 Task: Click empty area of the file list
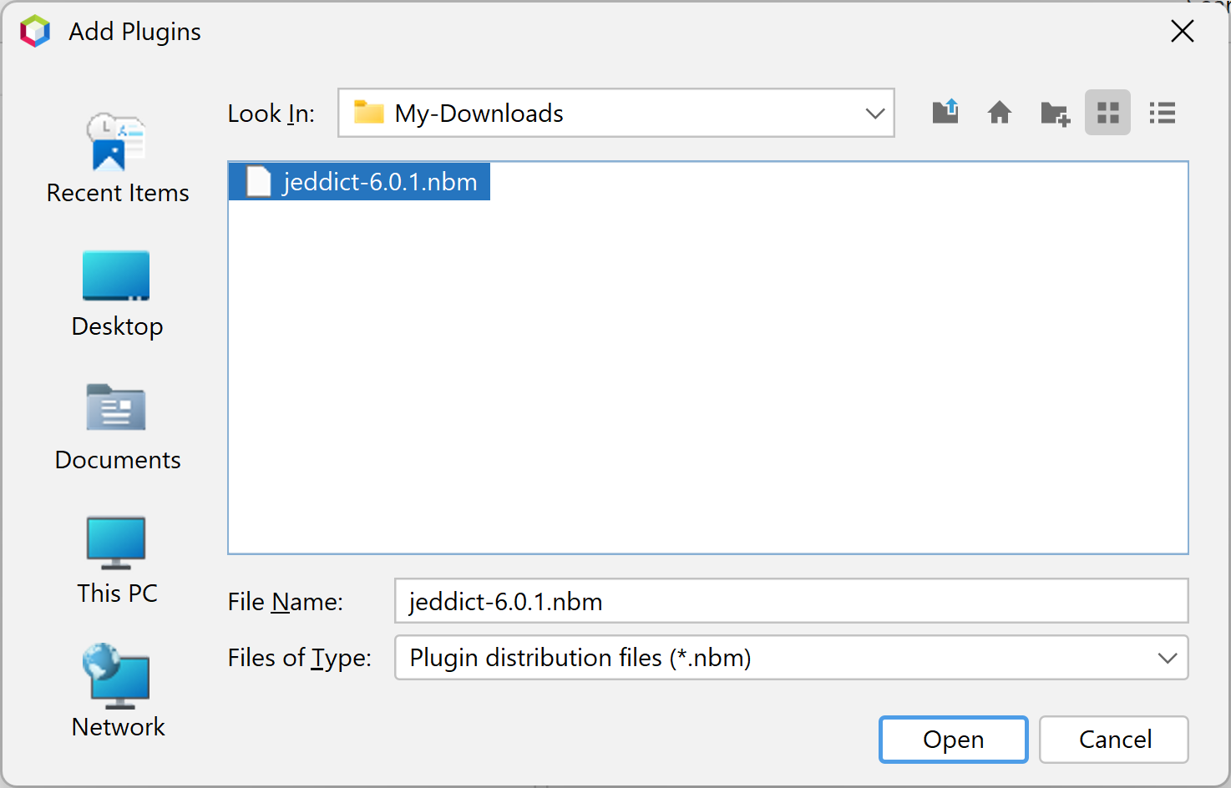pos(707,376)
